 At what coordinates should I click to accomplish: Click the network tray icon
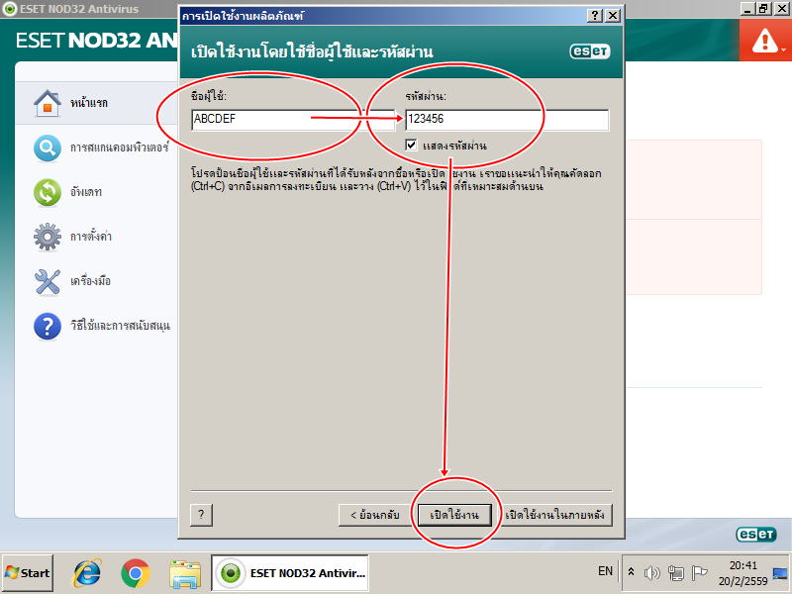click(x=676, y=573)
